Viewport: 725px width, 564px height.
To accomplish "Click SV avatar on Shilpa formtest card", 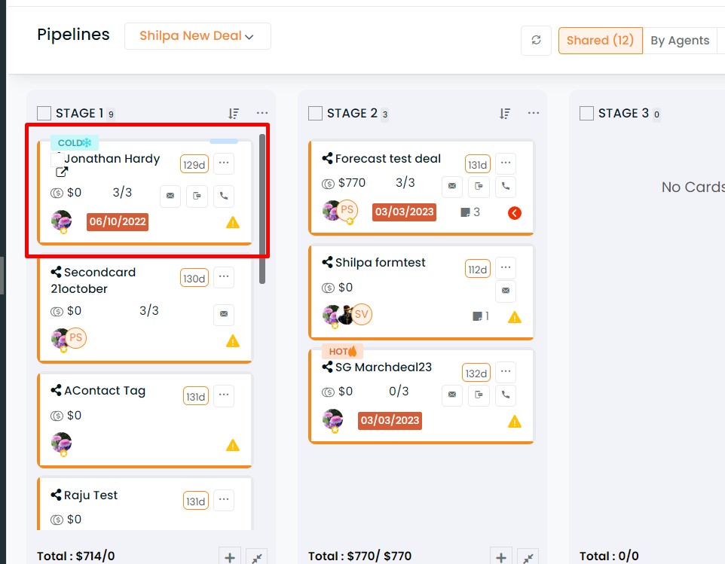I will (362, 315).
